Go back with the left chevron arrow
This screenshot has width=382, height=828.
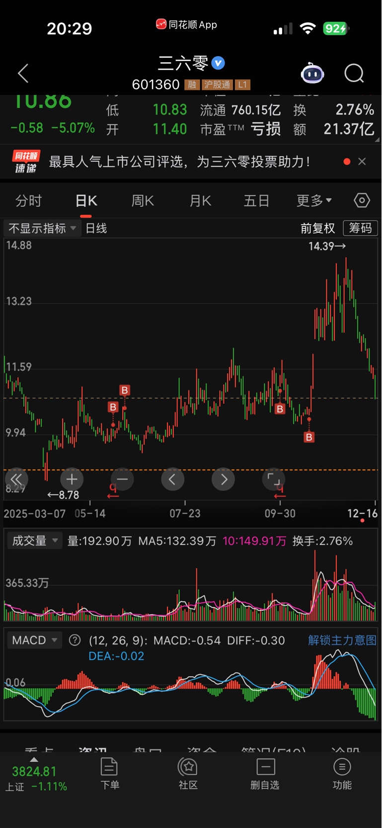pos(23,74)
